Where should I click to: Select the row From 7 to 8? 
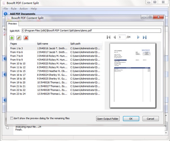click(56, 56)
